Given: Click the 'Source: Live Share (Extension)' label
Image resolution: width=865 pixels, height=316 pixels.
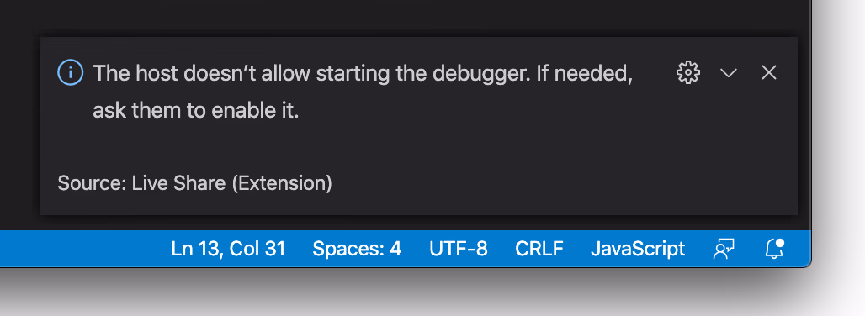Looking at the screenshot, I should 194,183.
